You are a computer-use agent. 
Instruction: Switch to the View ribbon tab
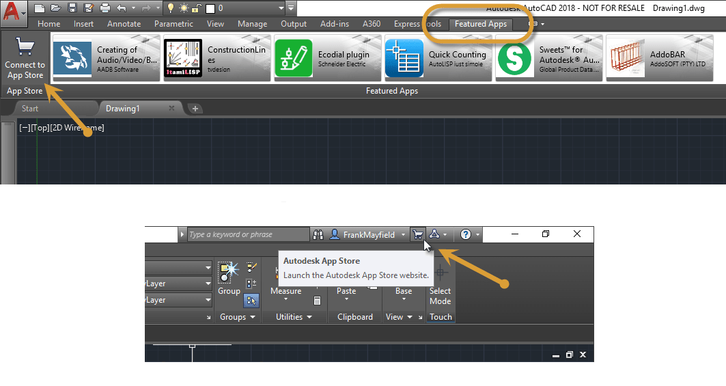tap(215, 24)
